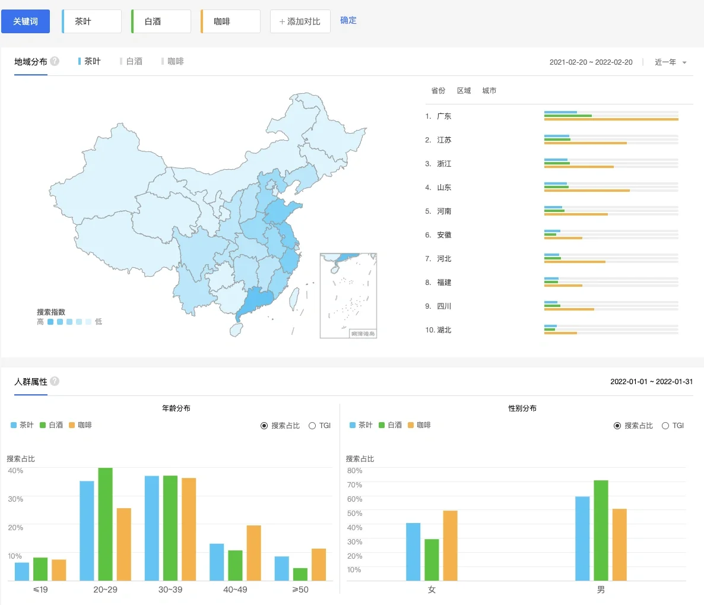
Task: Click the 确定 link
Action: tap(348, 20)
